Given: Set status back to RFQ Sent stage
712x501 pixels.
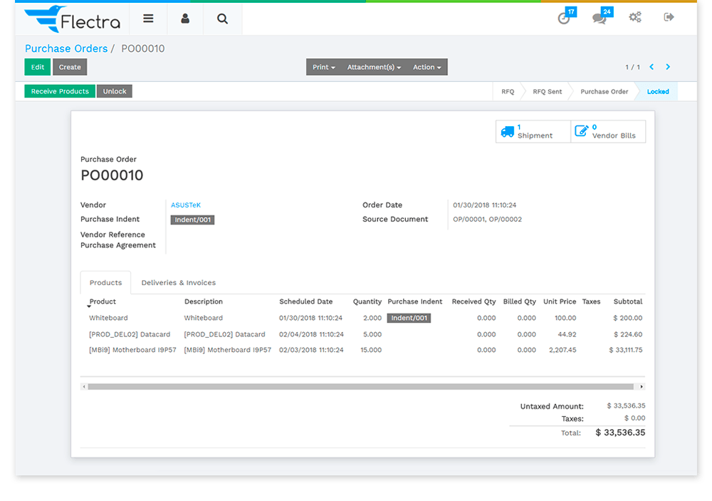Looking at the screenshot, I should click(x=549, y=91).
